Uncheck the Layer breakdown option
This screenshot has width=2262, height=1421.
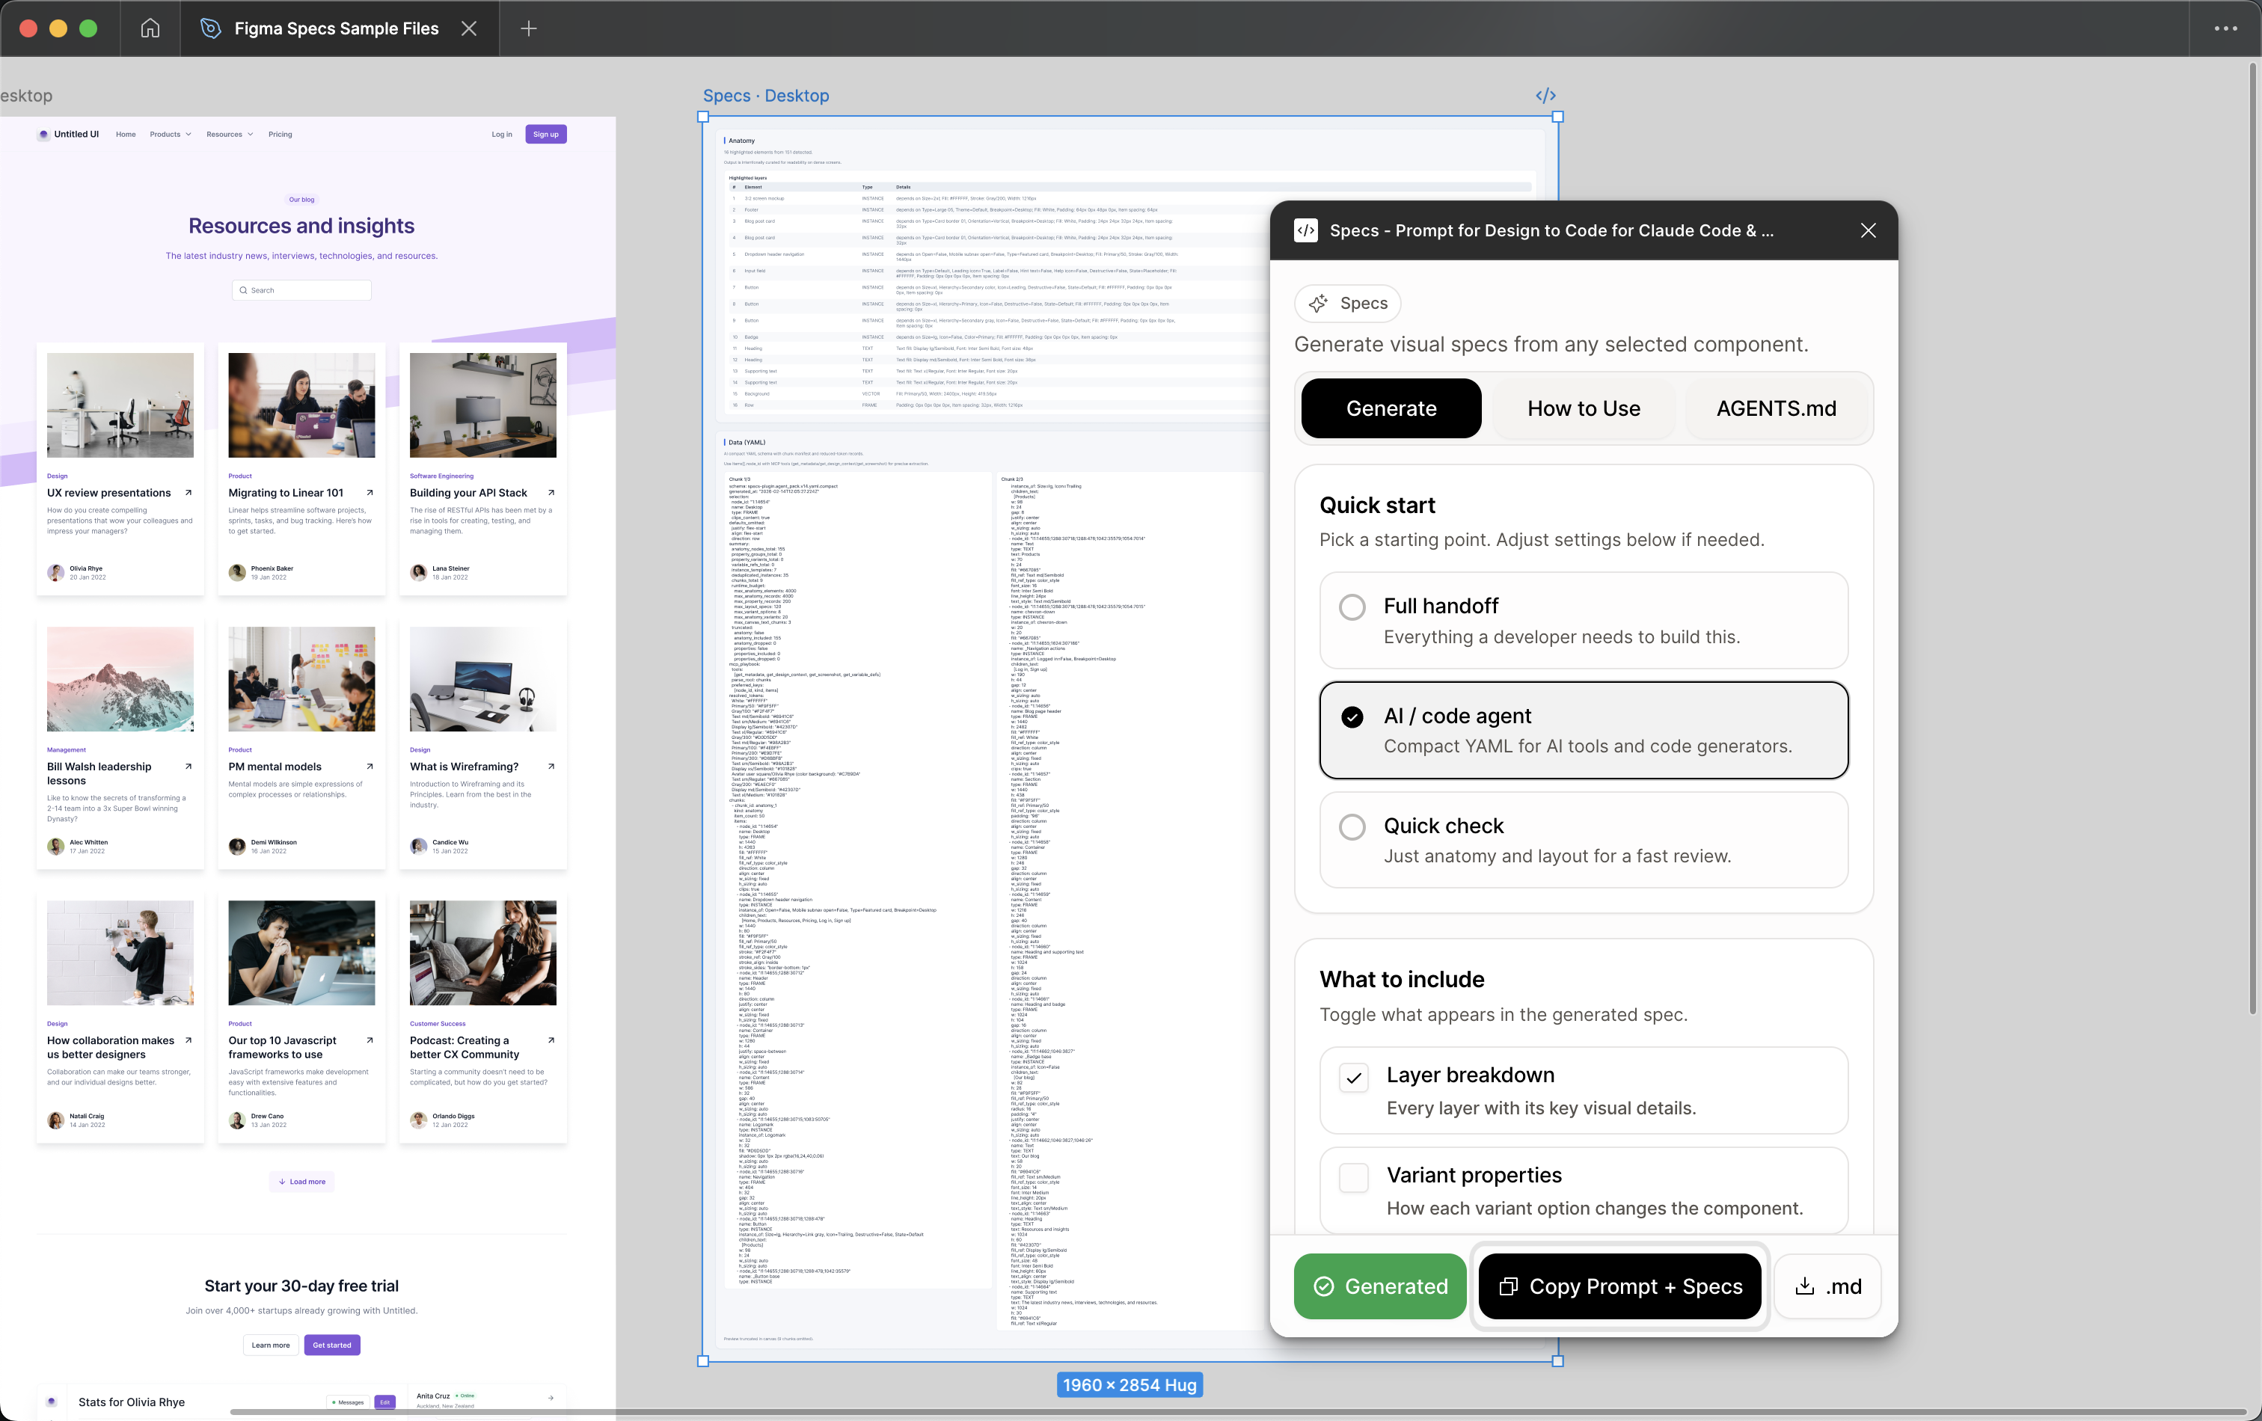coord(1354,1078)
